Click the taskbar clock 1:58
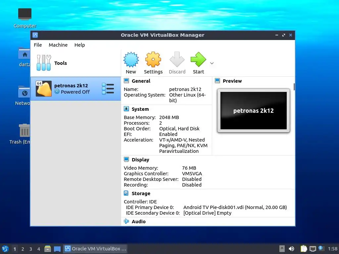 tap(332, 249)
